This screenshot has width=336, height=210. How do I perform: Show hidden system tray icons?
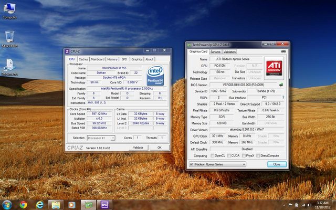[284, 205]
